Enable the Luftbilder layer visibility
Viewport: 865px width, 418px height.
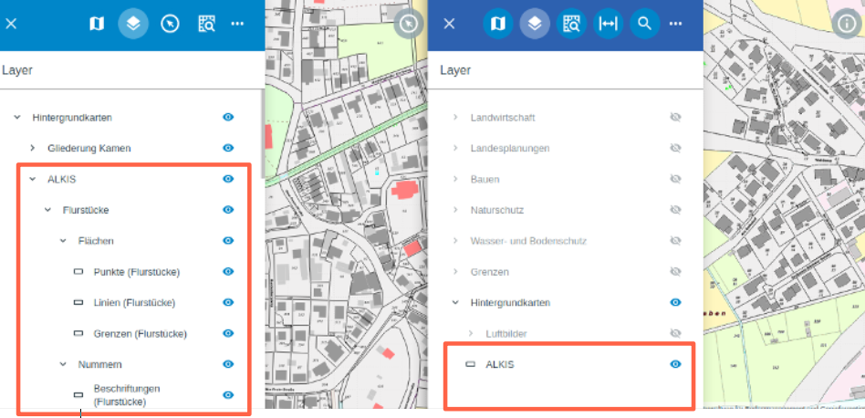pos(675,333)
